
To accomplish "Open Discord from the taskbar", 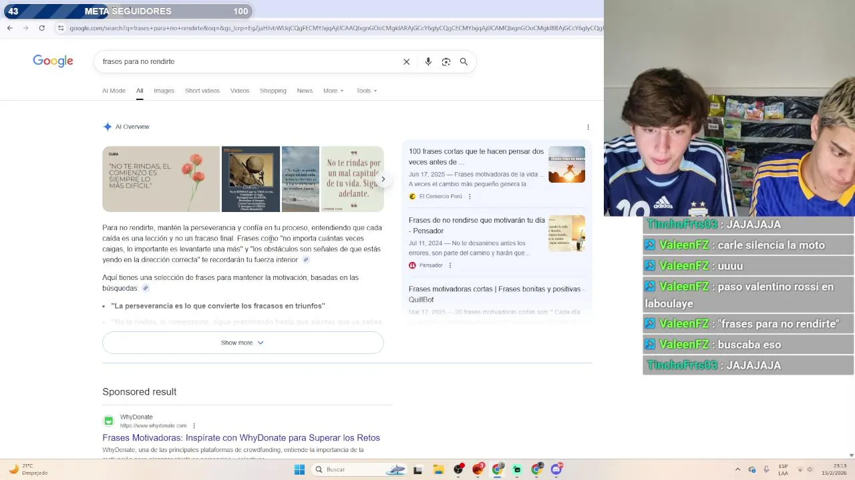I will [x=557, y=469].
